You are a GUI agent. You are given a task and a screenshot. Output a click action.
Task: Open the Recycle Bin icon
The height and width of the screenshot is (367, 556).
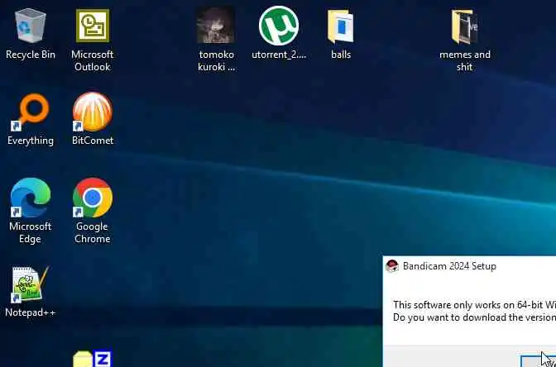pyautogui.click(x=31, y=26)
